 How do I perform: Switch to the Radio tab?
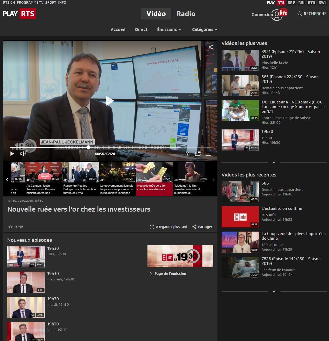coord(186,14)
